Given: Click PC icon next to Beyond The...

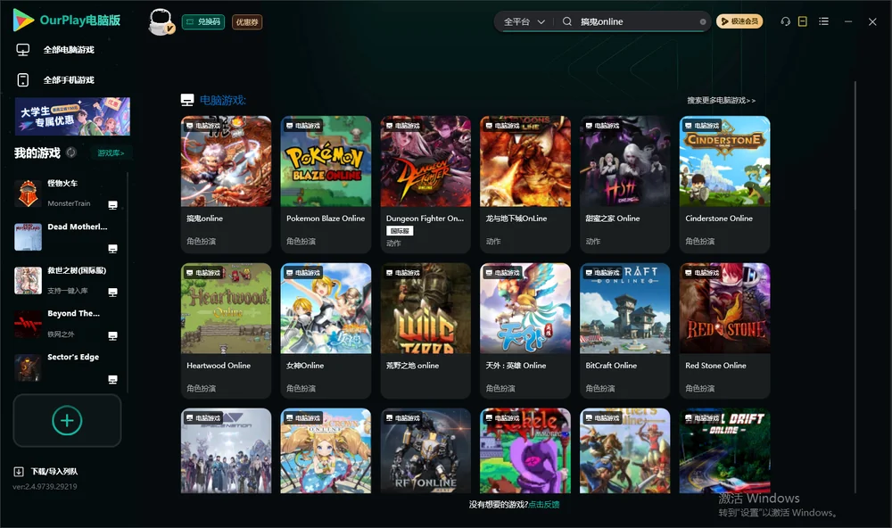Looking at the screenshot, I should [x=112, y=336].
